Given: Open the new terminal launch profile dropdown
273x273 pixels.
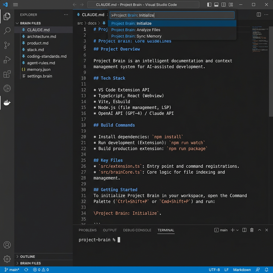Looking at the screenshot, I should [x=238, y=230].
